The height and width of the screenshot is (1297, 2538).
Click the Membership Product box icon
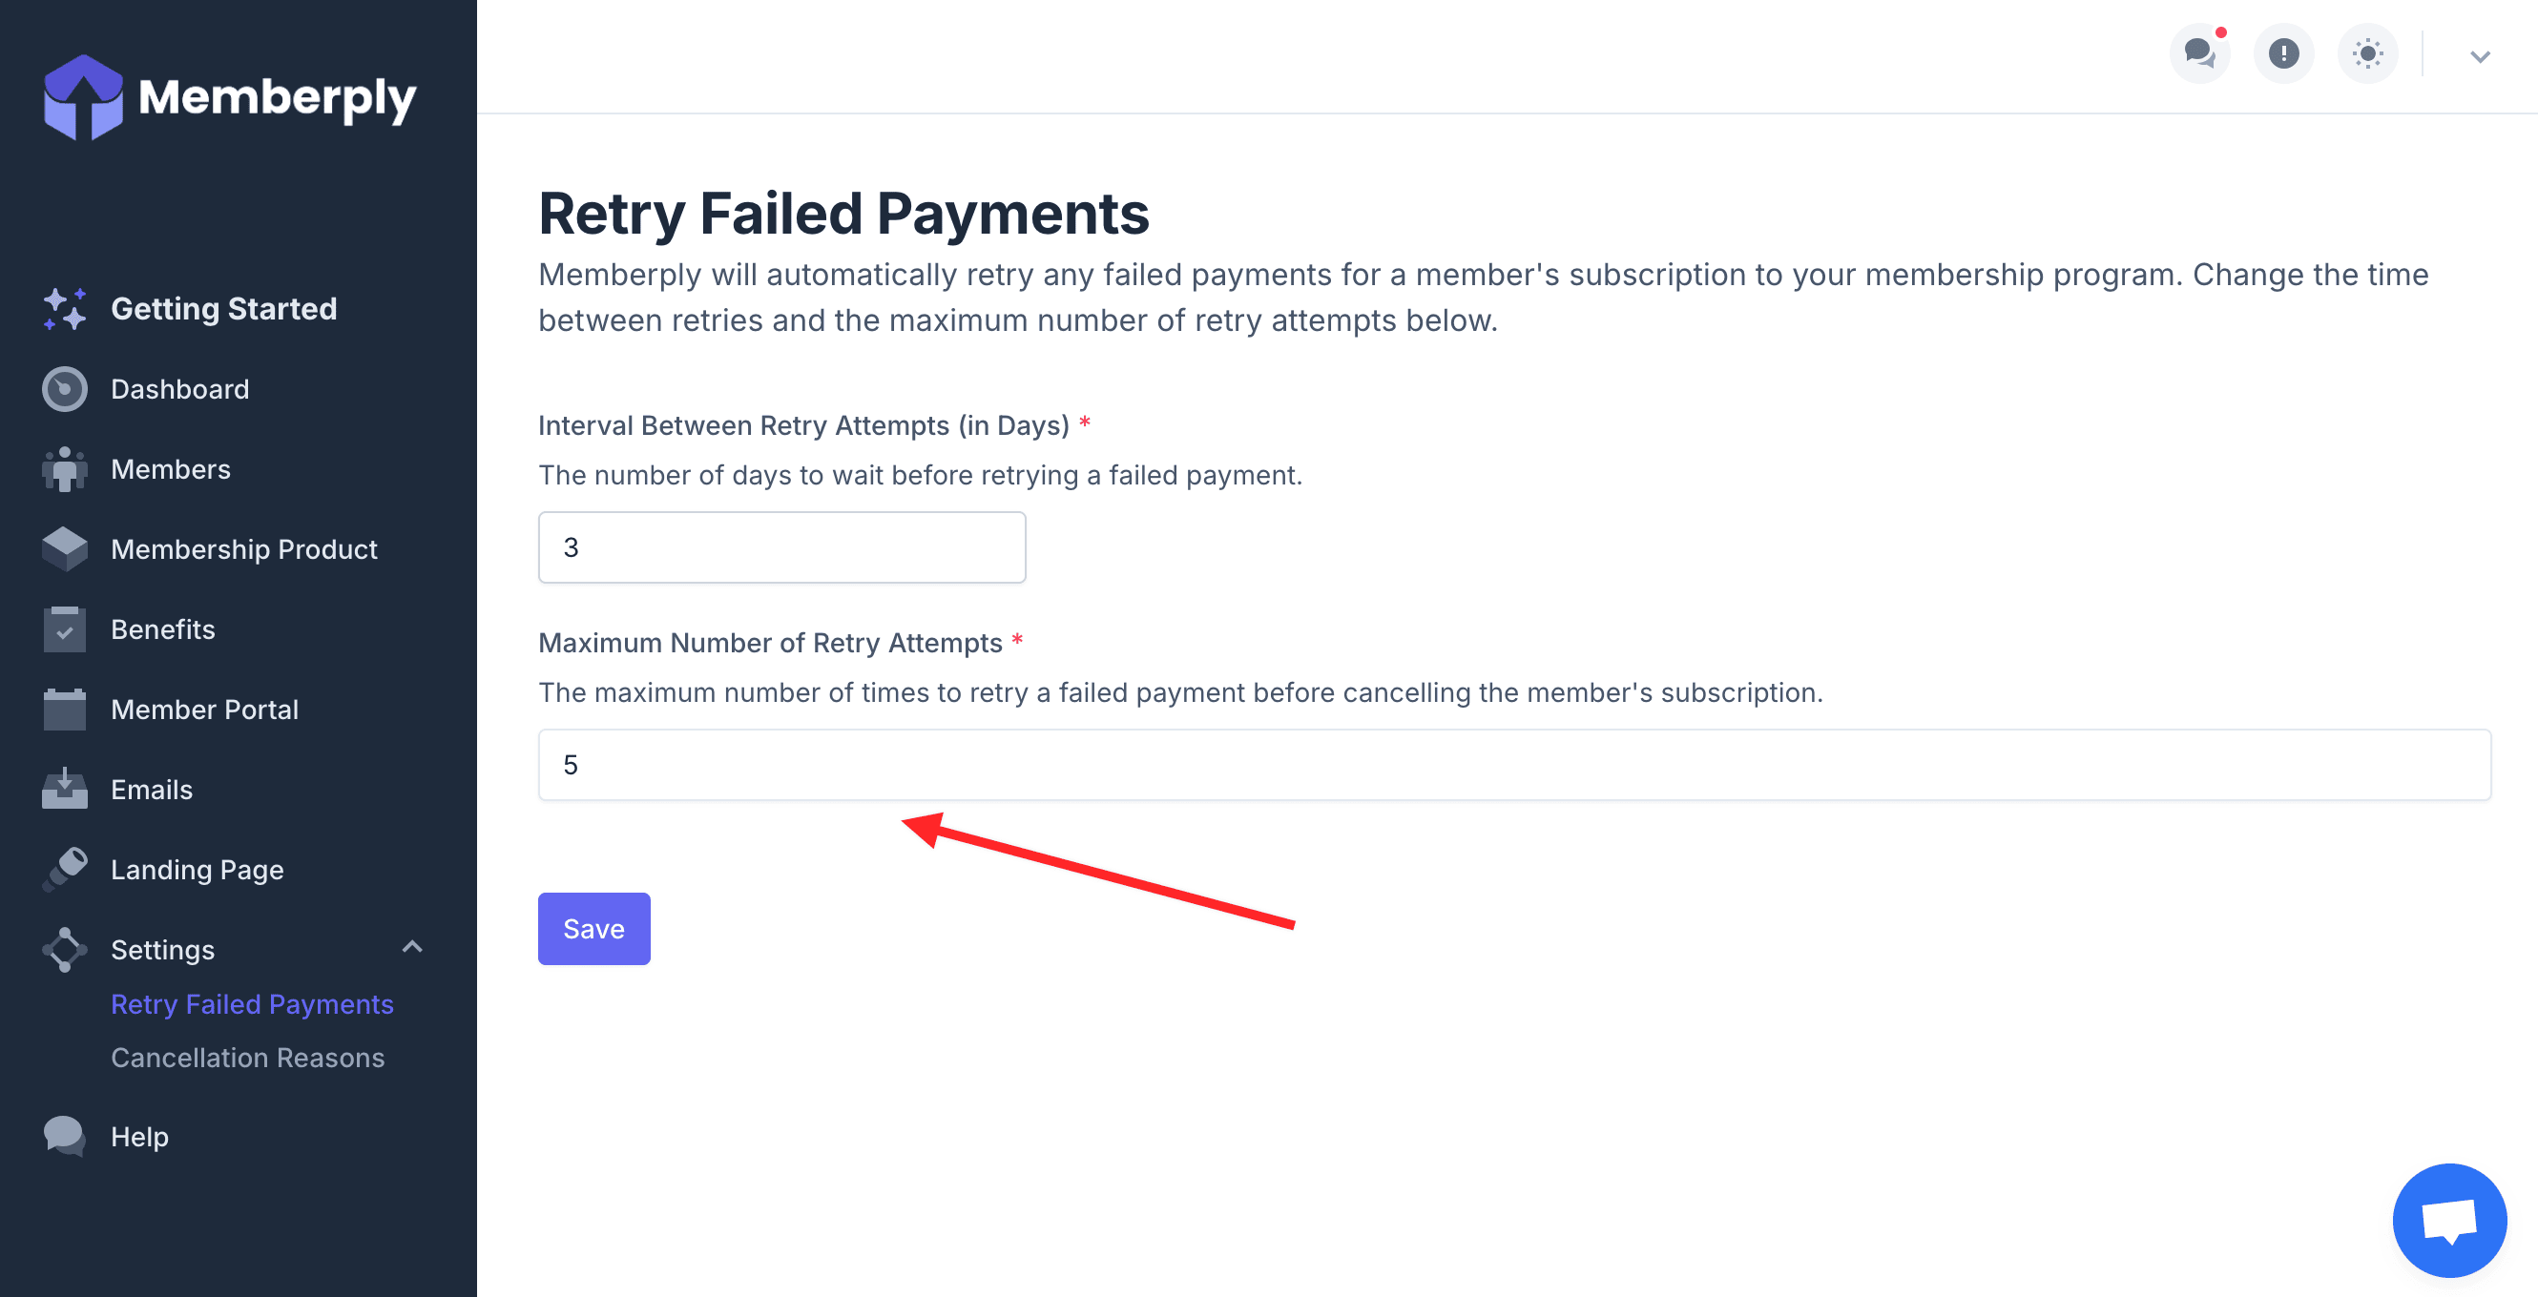click(65, 548)
